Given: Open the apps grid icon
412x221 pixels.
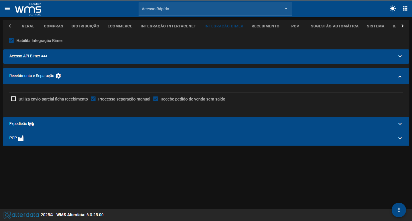Looking at the screenshot, I should click(405, 9).
